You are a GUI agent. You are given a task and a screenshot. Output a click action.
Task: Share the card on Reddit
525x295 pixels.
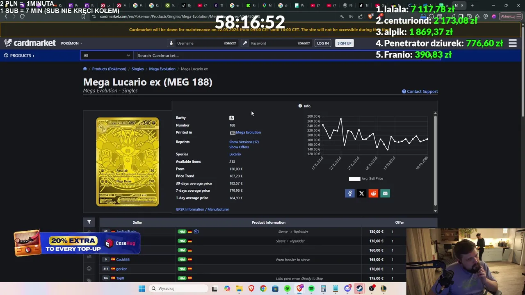click(373, 193)
